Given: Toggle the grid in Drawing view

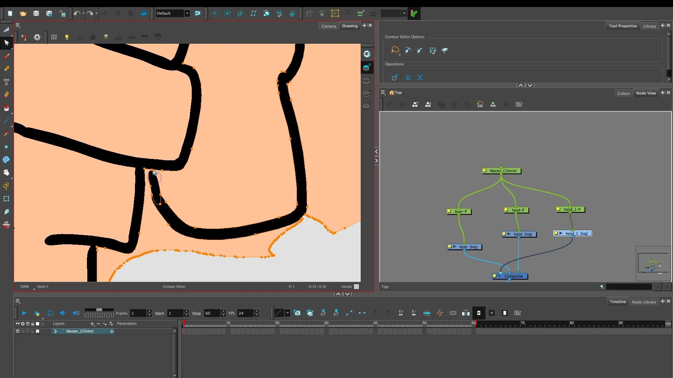Looking at the screenshot, I should pyautogui.click(x=54, y=37).
